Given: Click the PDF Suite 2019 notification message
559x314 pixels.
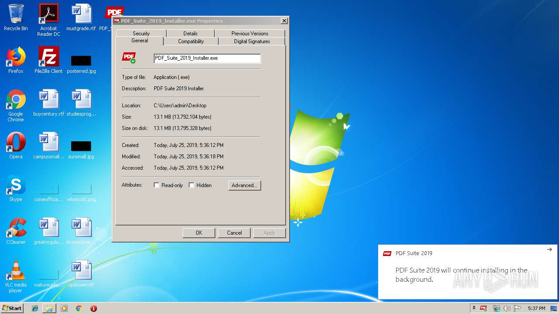Looking at the screenshot, I should point(462,275).
